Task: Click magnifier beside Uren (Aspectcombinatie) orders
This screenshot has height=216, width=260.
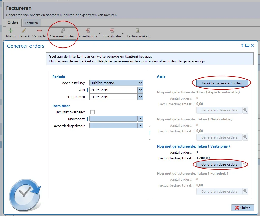Action: (x=245, y=110)
